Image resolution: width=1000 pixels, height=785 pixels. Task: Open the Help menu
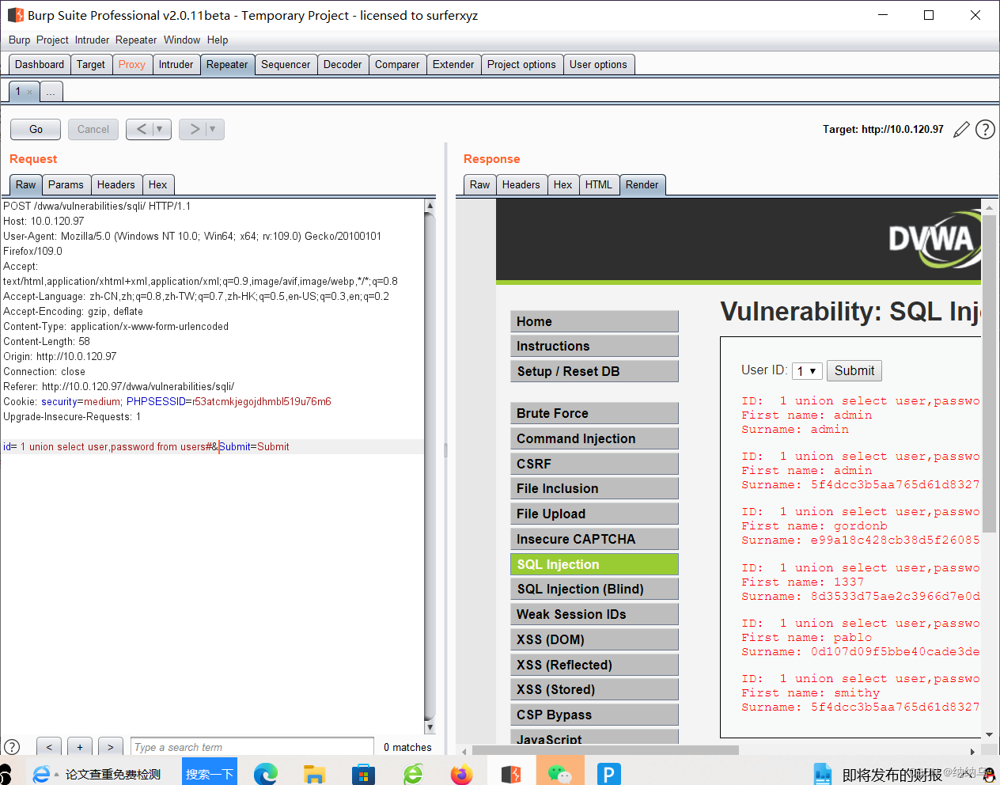click(218, 40)
